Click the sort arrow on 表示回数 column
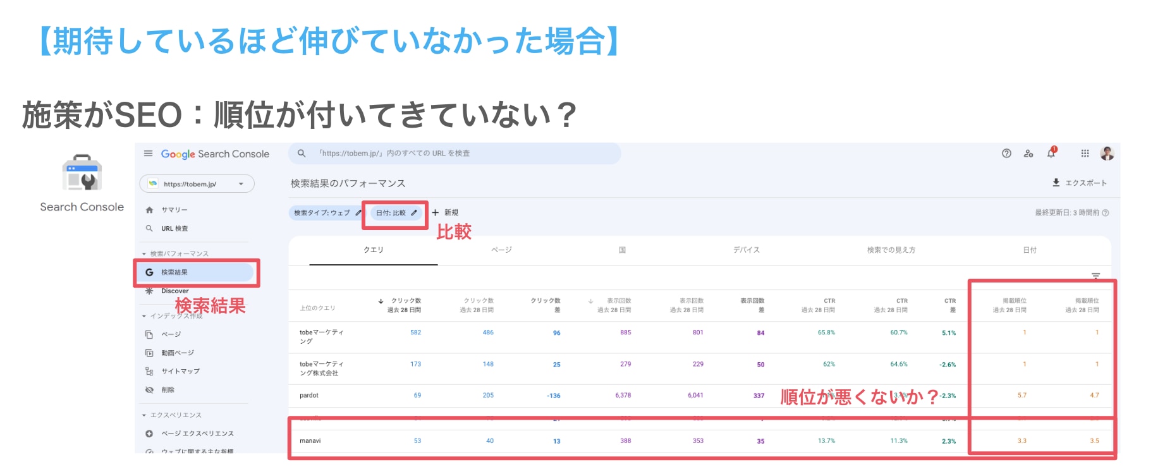 (591, 301)
